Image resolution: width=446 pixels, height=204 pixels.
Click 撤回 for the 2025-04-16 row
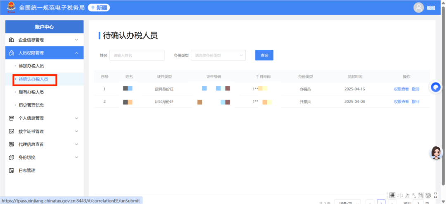[x=415, y=89]
